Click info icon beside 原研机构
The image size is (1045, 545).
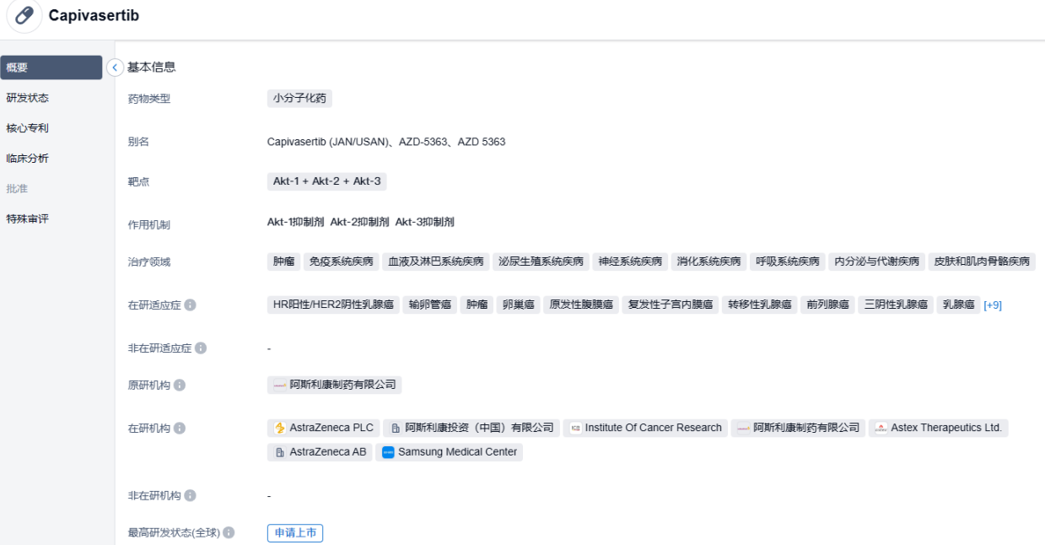tap(180, 385)
